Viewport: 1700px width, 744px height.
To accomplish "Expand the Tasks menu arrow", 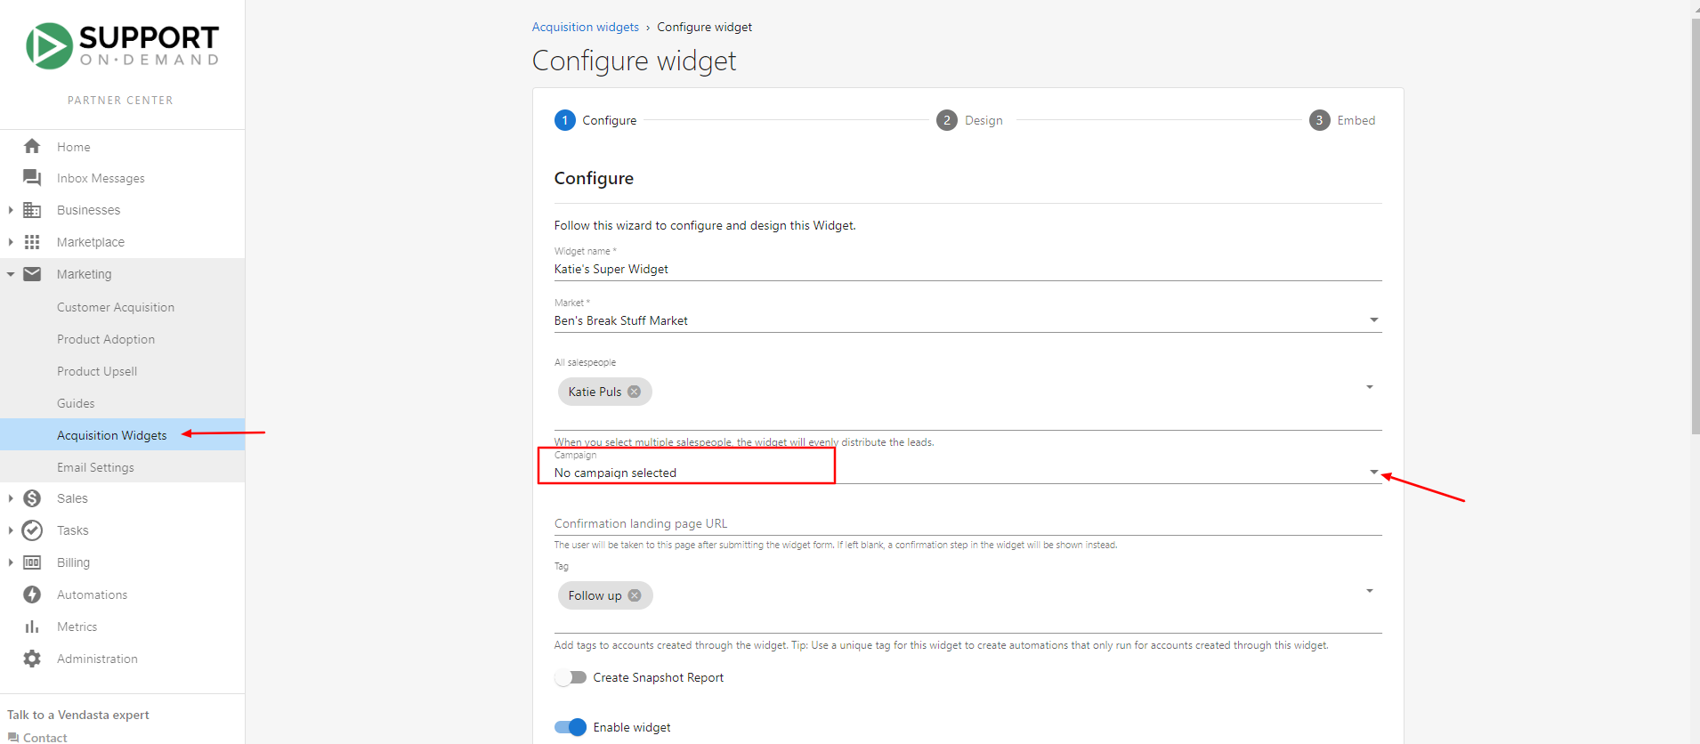I will 11,530.
